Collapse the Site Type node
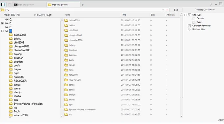Screen dimensions: 224x124 click(185, 15)
